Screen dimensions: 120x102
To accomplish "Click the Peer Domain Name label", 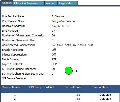I will coord(14,21).
